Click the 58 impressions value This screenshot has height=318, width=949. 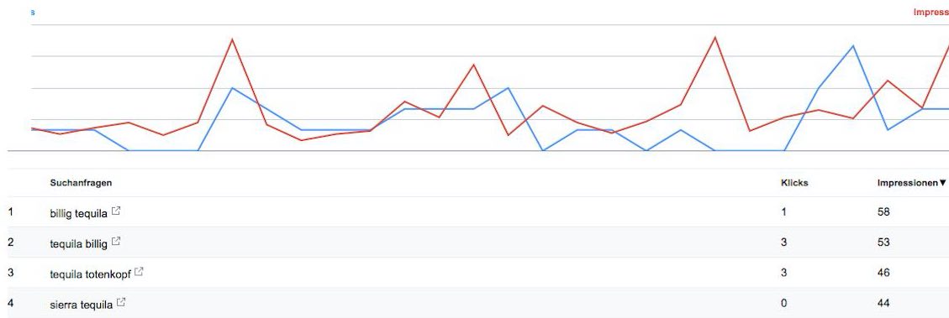[x=883, y=212]
